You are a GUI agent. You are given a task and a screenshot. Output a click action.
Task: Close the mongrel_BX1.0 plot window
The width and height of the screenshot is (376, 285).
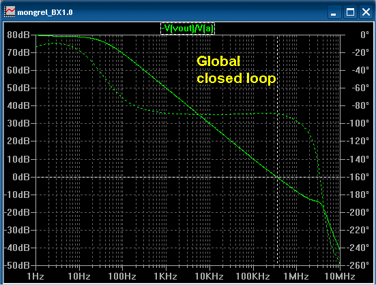[x=366, y=12]
